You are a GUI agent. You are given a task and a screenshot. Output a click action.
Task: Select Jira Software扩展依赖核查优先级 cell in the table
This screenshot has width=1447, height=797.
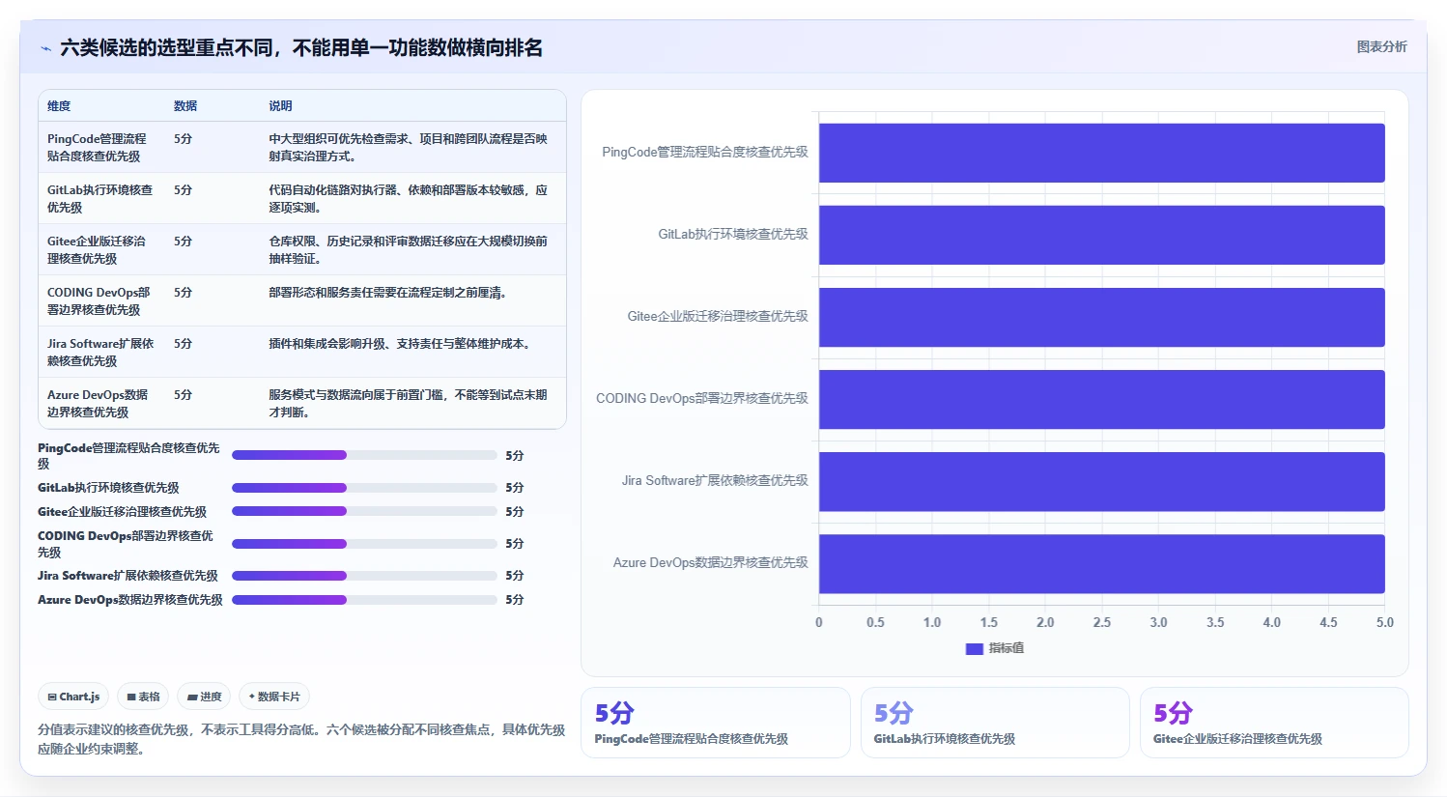pyautogui.click(x=100, y=353)
